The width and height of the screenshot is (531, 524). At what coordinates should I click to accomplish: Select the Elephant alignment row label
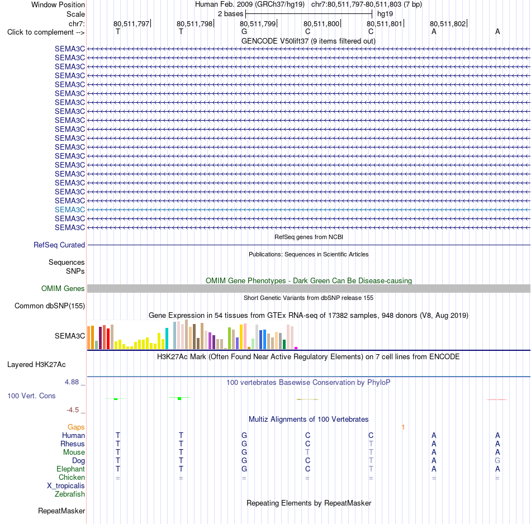pyautogui.click(x=70, y=469)
